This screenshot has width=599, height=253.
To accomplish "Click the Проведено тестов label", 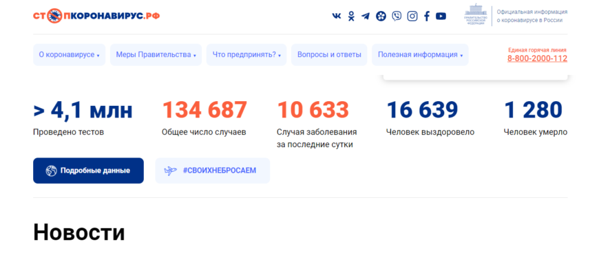I will point(68,132).
